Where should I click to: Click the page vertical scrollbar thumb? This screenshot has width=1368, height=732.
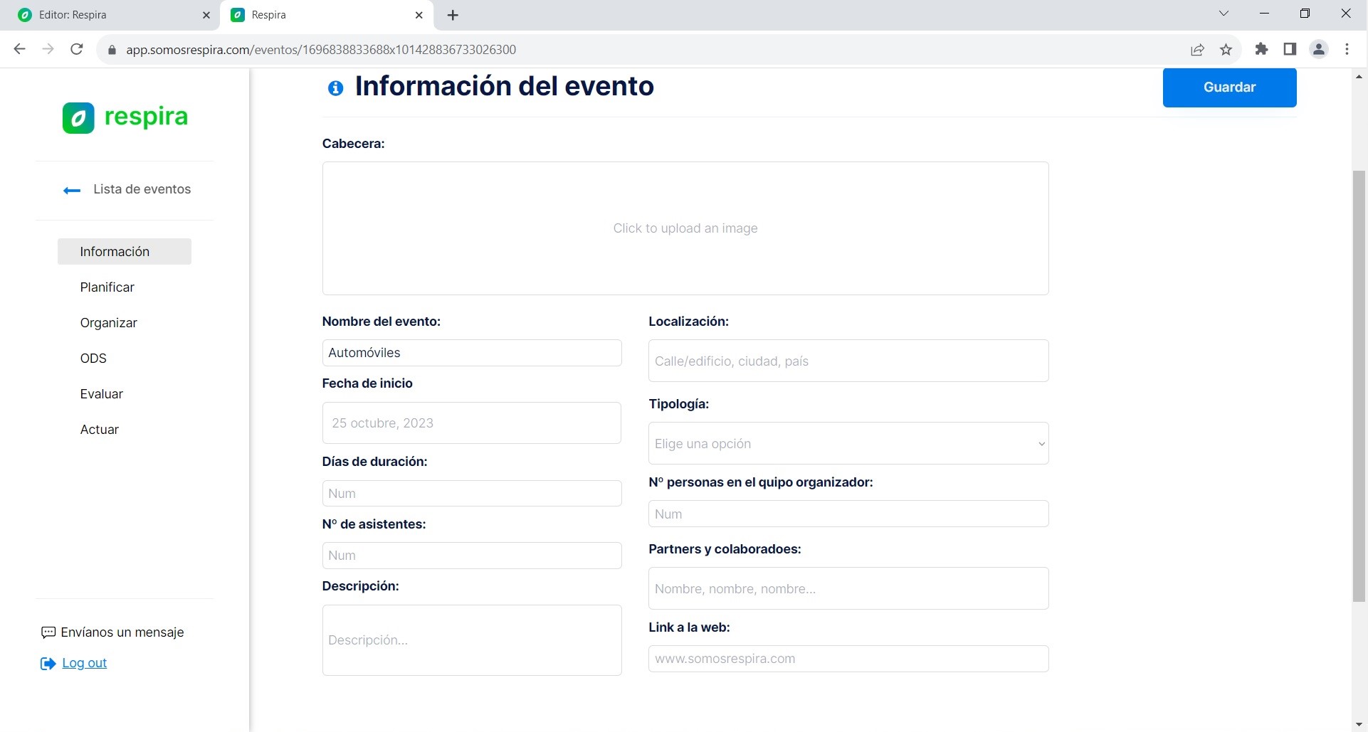pyautogui.click(x=1359, y=386)
